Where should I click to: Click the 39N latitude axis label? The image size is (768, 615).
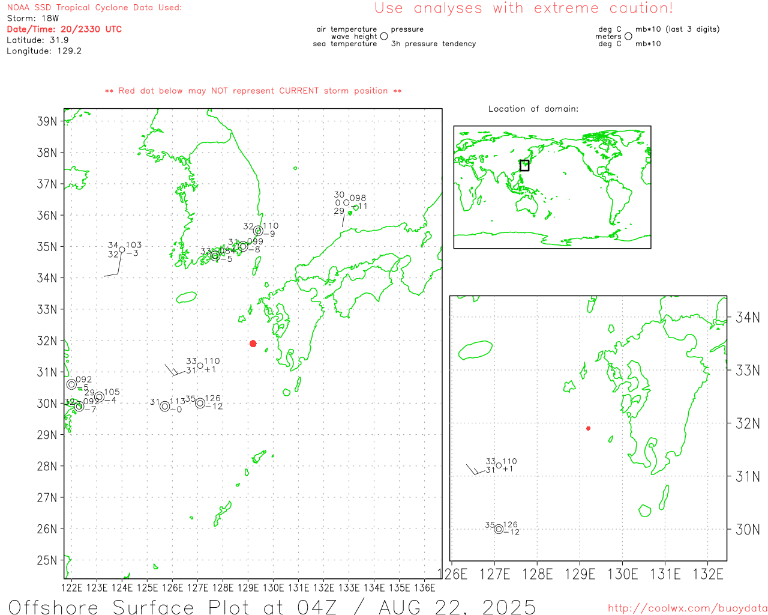point(47,121)
